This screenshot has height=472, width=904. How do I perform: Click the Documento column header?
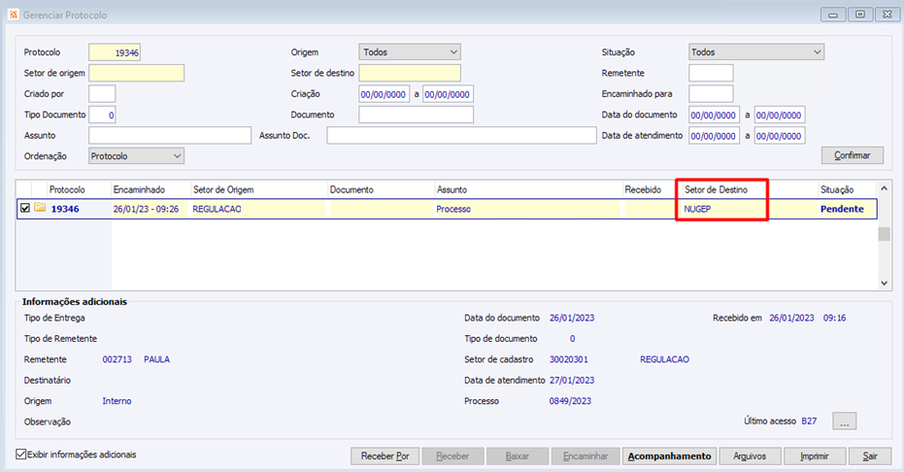coord(381,189)
